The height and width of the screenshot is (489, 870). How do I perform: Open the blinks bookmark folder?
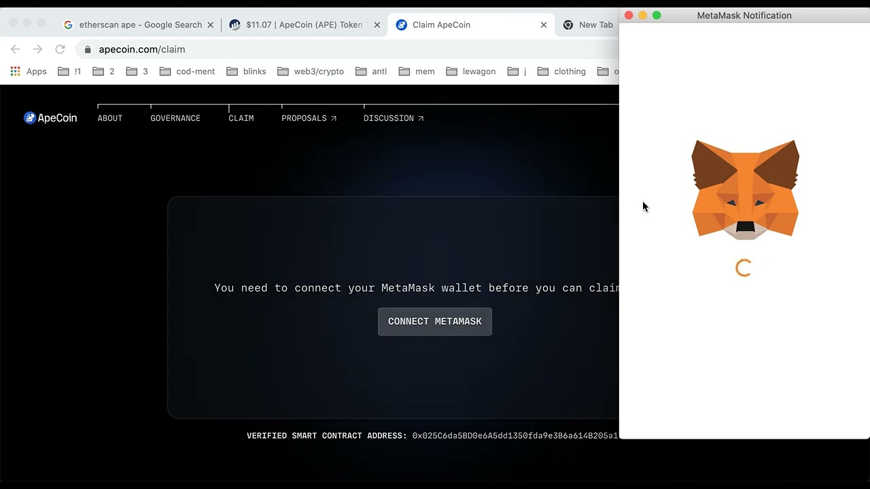click(x=246, y=71)
